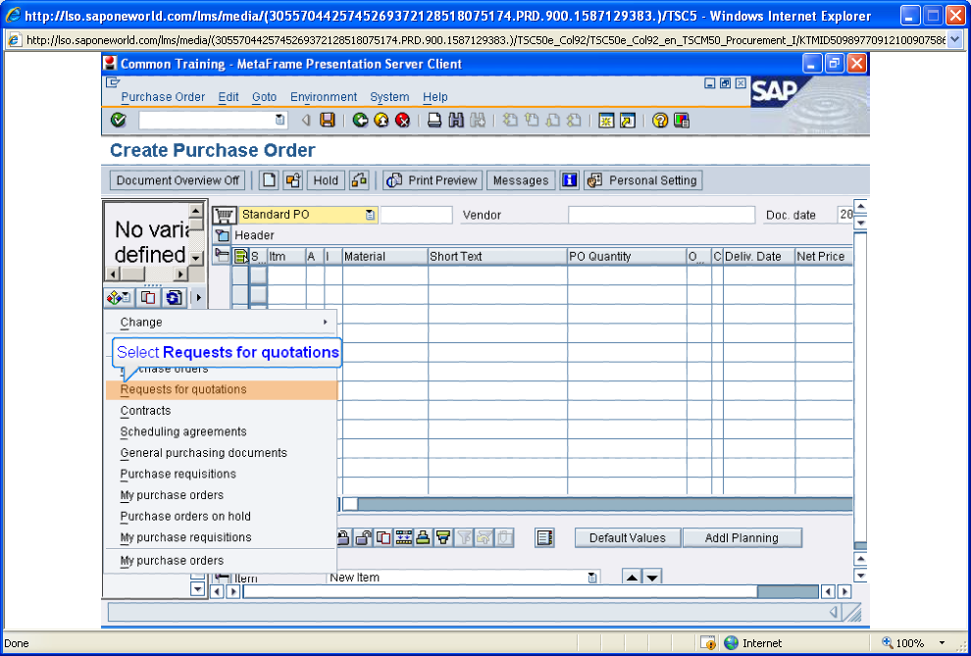Image resolution: width=971 pixels, height=656 pixels.
Task: Click the red Cancel icon
Action: coord(402,120)
